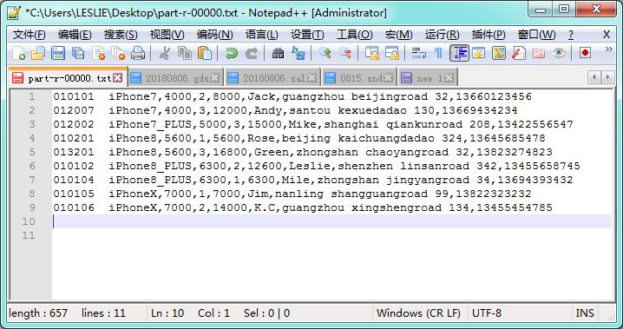
Task: Toggle file monitoring eye icon
Action: coord(559,53)
